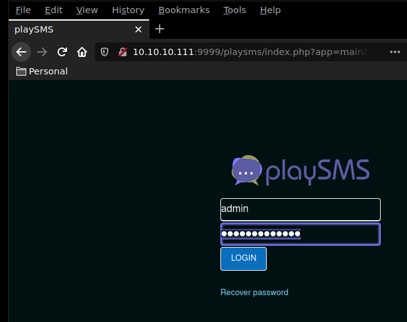Open a new tab with plus button
This screenshot has width=407, height=322.
[x=160, y=29]
